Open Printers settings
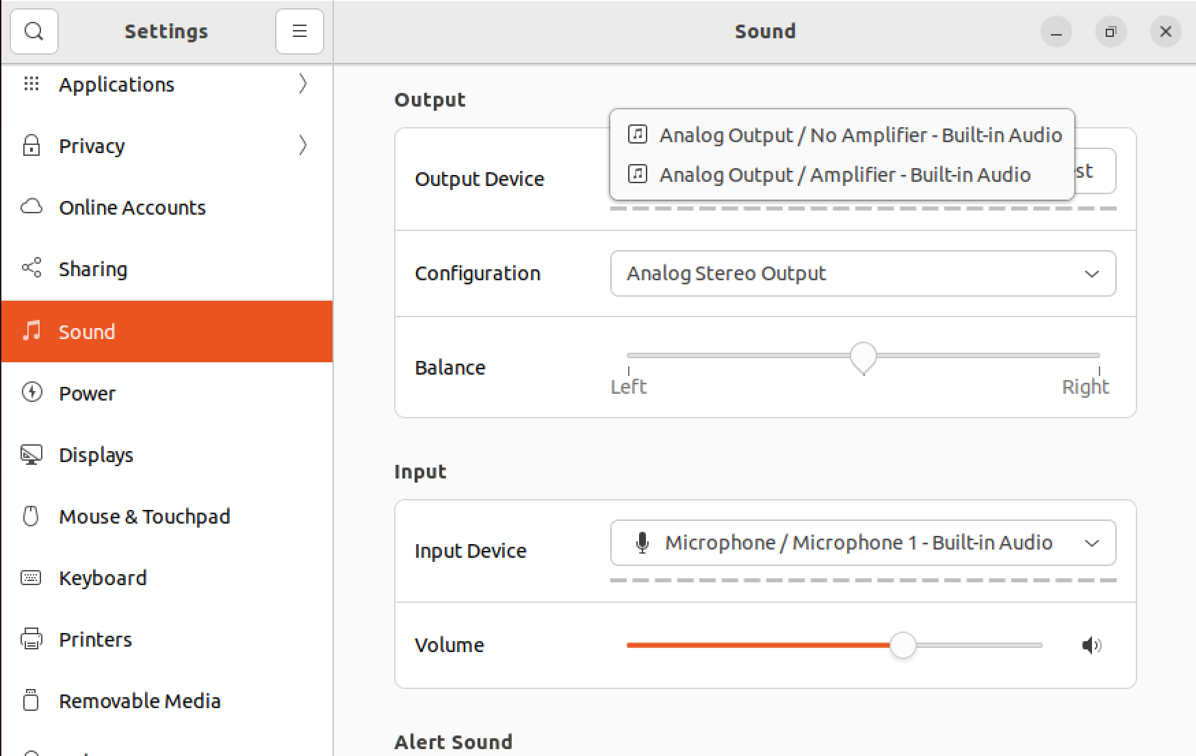The width and height of the screenshot is (1196, 756). (x=167, y=639)
